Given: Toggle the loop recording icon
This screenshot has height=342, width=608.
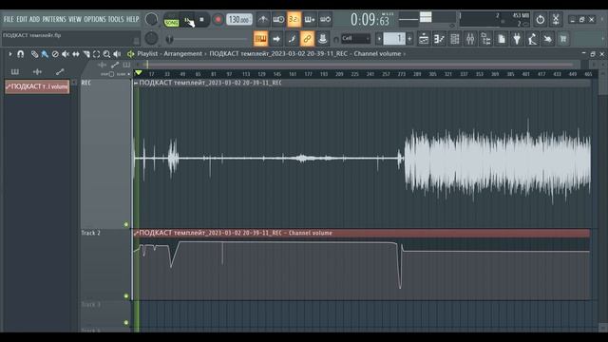Looking at the screenshot, I should pos(325,19).
